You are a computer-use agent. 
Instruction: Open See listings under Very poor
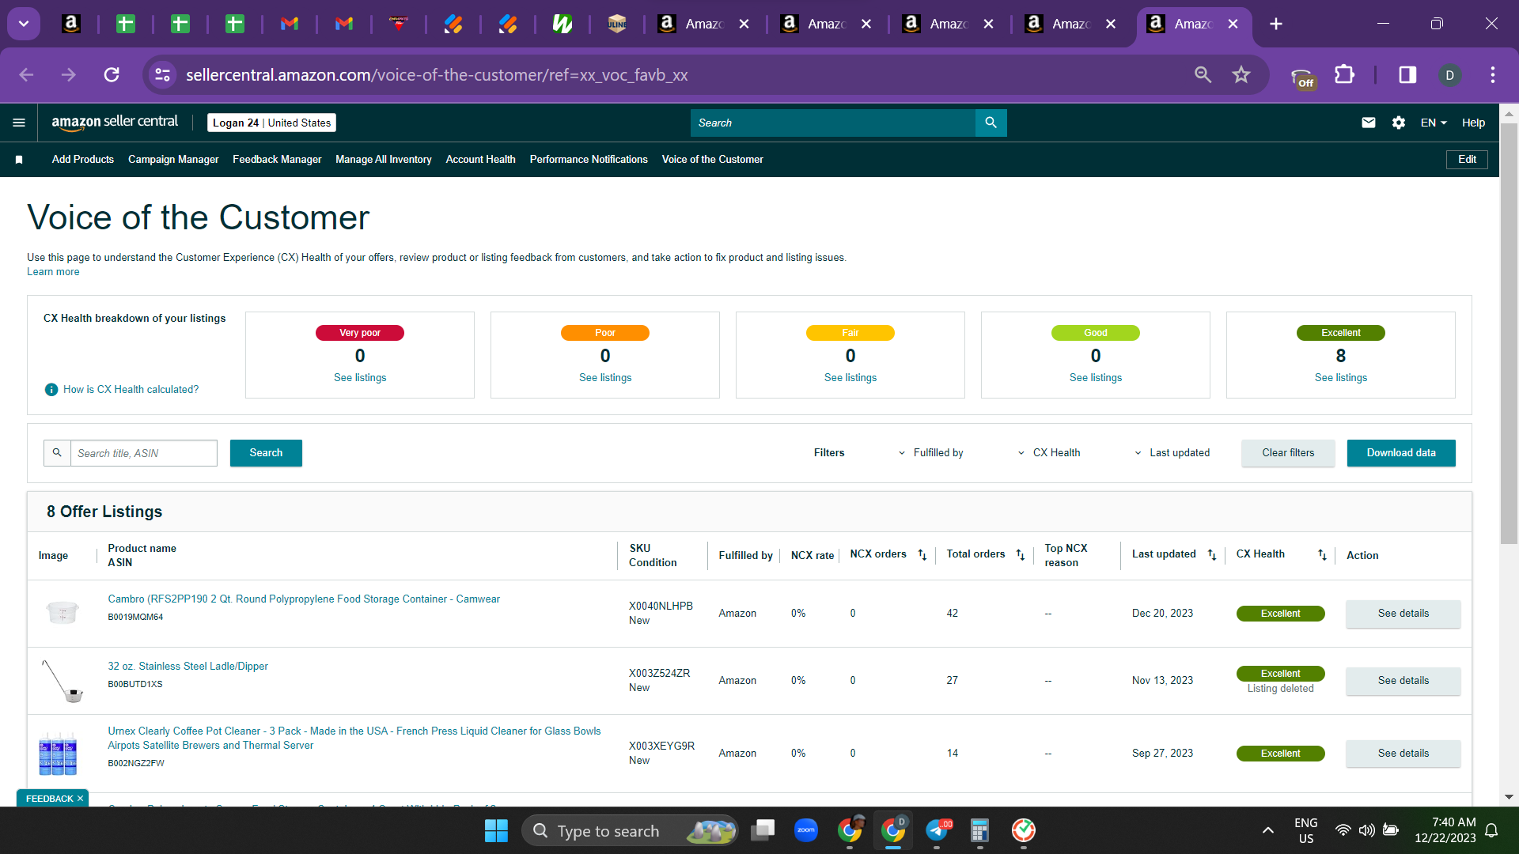point(360,378)
